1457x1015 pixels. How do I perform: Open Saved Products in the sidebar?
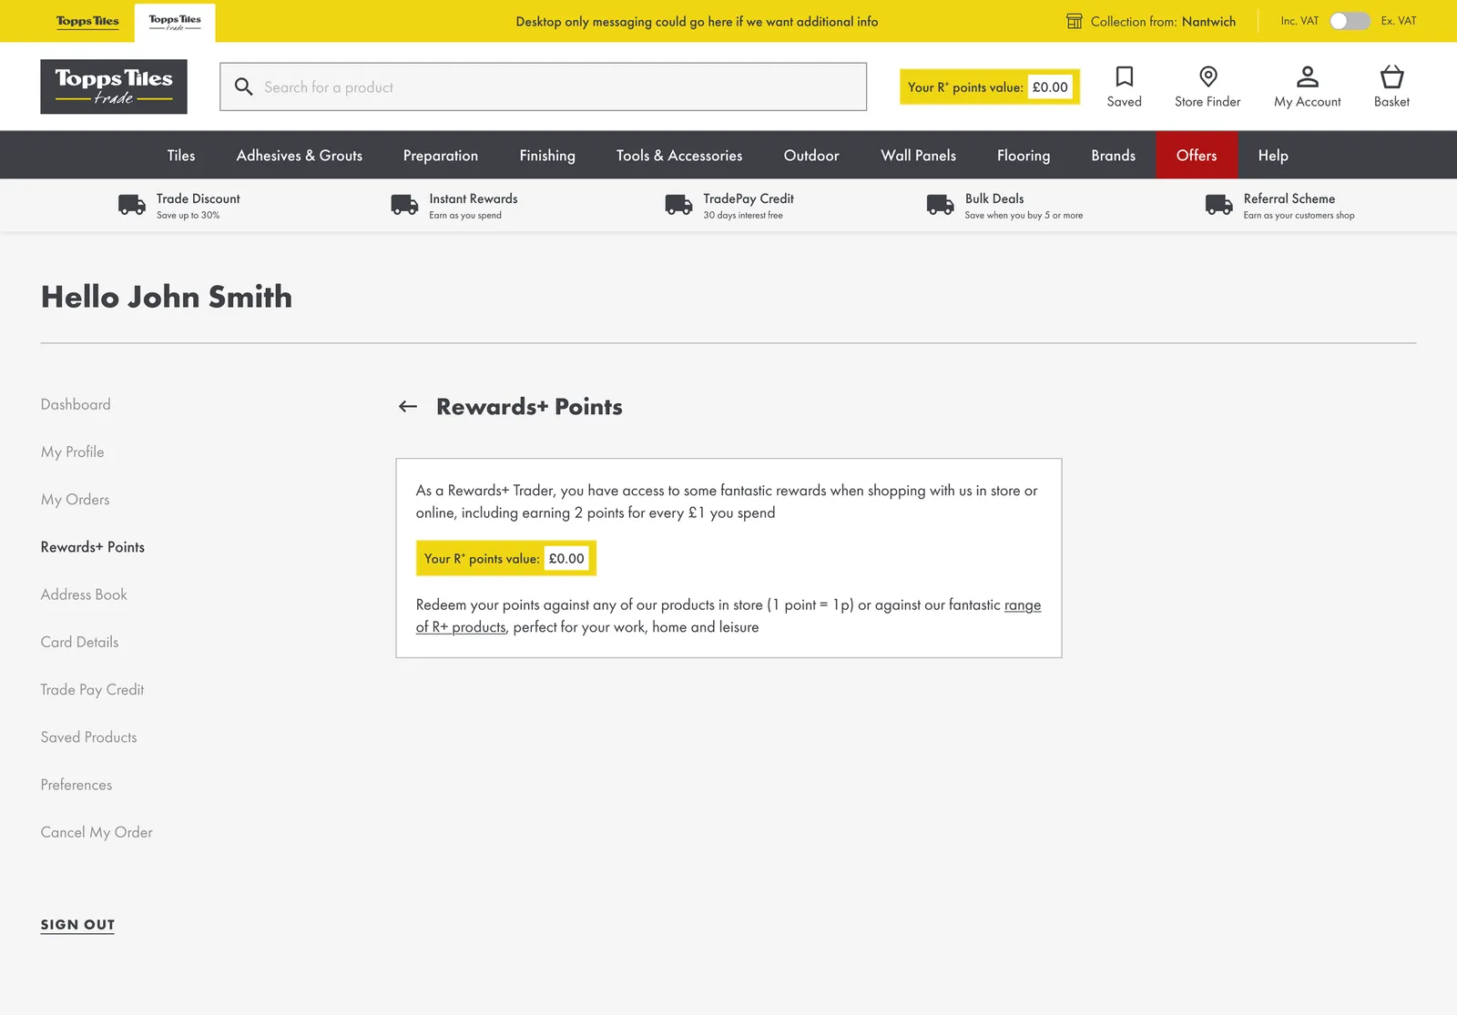click(x=88, y=737)
